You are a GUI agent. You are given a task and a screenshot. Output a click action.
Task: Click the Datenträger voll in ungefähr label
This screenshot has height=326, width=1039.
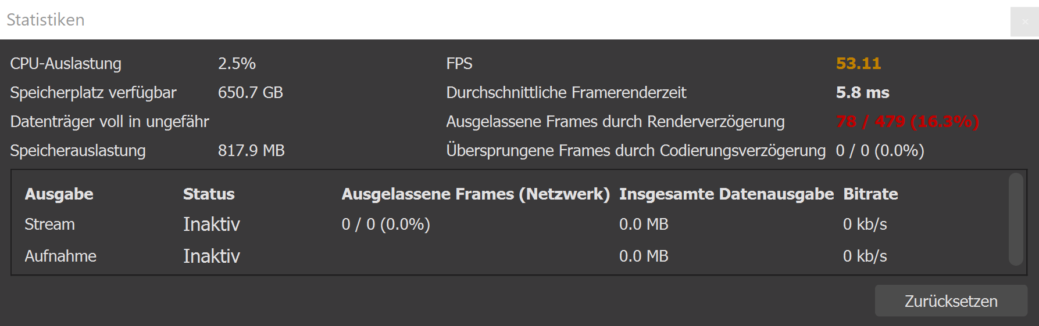pos(109,121)
